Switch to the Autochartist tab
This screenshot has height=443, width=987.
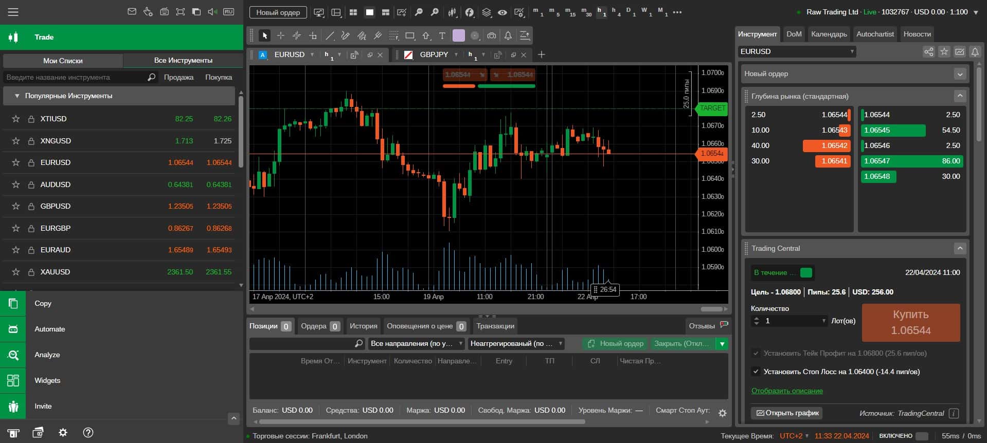pyautogui.click(x=875, y=34)
